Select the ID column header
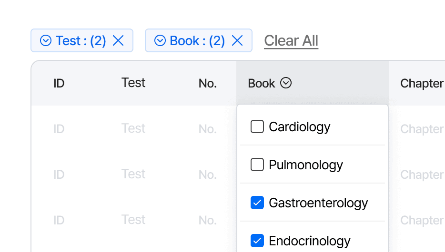 pos(59,83)
